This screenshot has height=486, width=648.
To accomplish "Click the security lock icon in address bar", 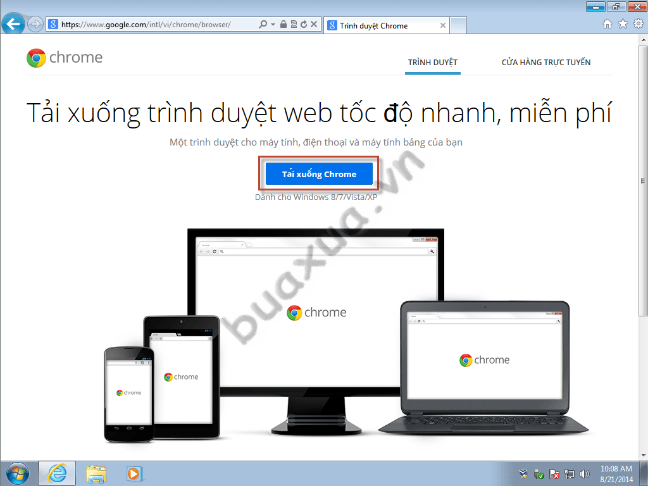I will click(283, 25).
